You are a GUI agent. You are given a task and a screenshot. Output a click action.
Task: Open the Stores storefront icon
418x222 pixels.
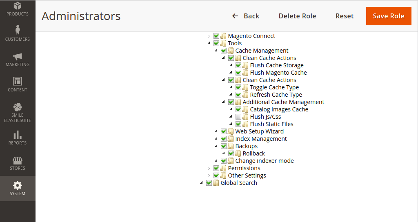[x=18, y=160]
